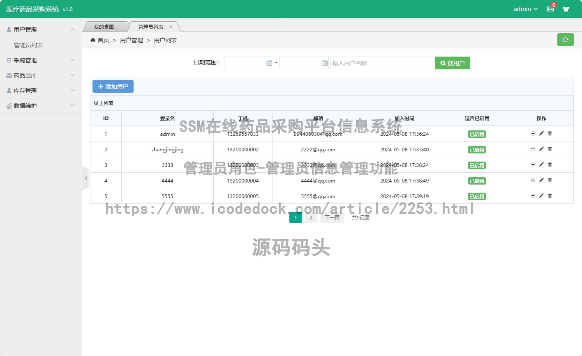Click 用户管理 in the breadcrumb
Image resolution: width=582 pixels, height=356 pixels.
[x=132, y=40]
